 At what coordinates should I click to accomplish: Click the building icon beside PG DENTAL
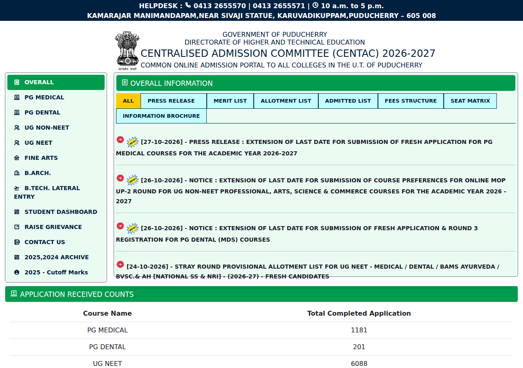[17, 112]
